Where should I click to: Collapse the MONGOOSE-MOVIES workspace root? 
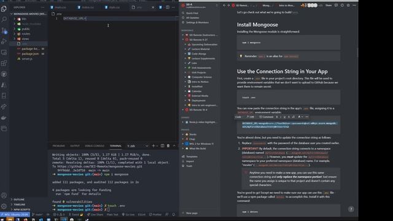28,14
